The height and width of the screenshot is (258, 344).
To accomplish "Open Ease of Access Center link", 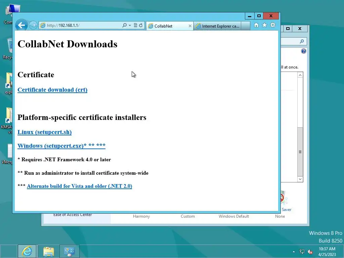I will 73,215.
